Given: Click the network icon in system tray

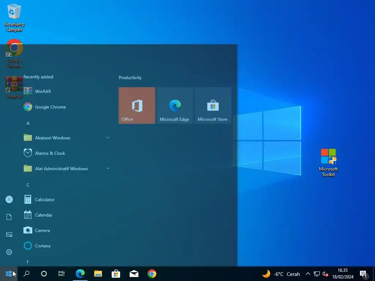Looking at the screenshot, I should [x=317, y=274].
